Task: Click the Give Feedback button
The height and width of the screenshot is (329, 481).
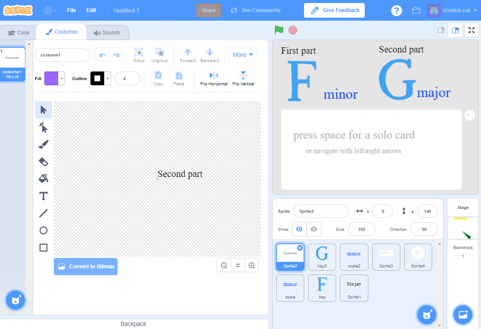Action: pos(335,10)
